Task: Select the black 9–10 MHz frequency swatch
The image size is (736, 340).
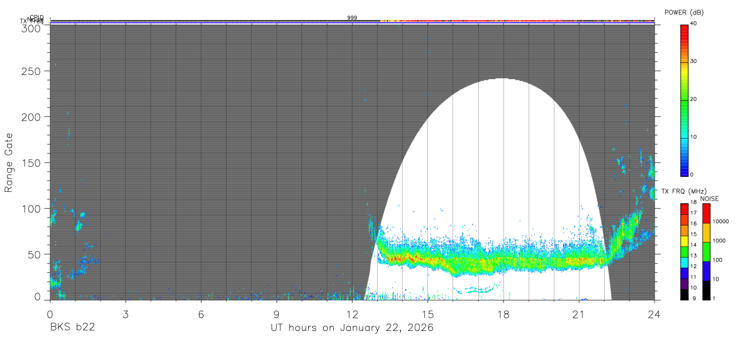Action: point(684,294)
